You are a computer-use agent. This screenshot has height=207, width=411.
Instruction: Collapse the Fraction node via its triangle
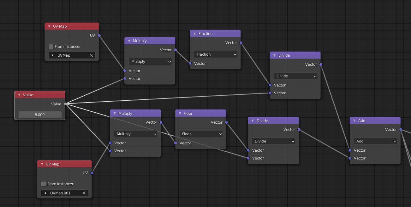click(x=195, y=33)
